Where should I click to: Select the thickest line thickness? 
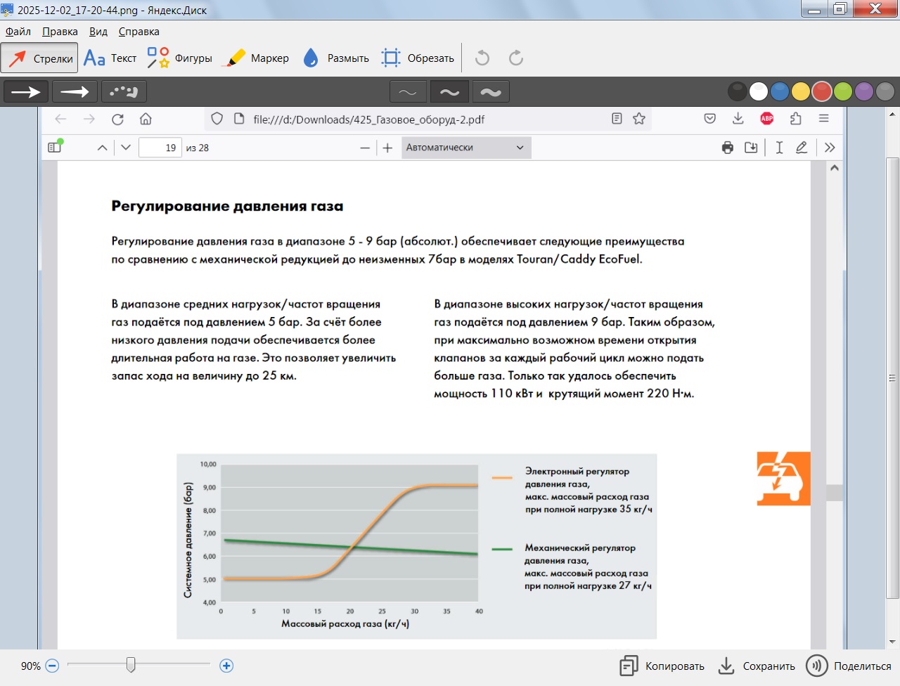(491, 92)
